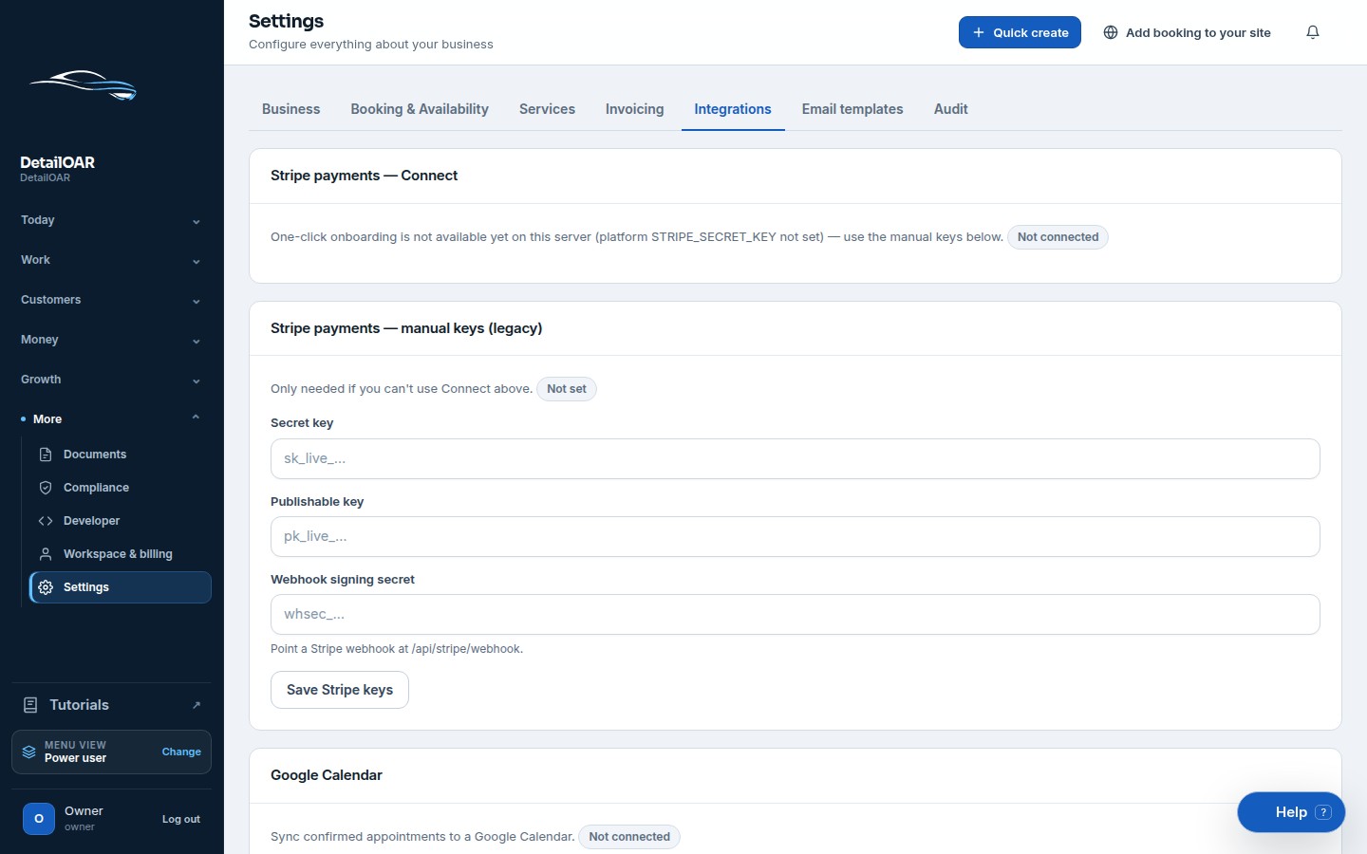
Task: Click the Settings page title
Action: point(286,21)
